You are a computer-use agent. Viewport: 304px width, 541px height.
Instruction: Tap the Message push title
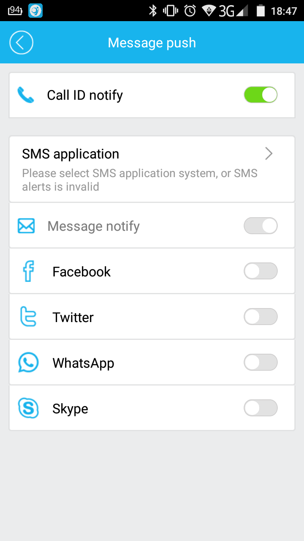coord(152,43)
